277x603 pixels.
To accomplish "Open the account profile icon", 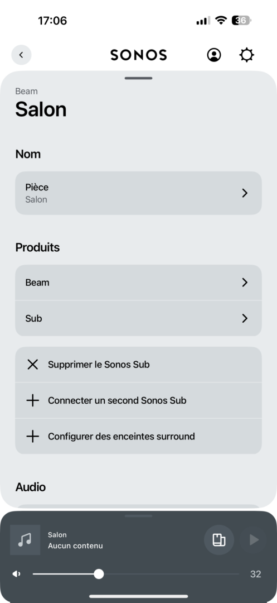I will [214, 55].
